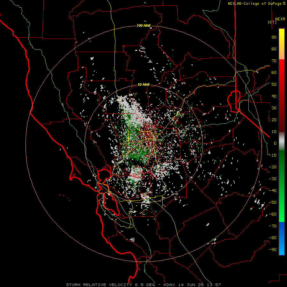Click the positive 60 knot scale label
Screen dimensions: 287x287
click(274, 73)
